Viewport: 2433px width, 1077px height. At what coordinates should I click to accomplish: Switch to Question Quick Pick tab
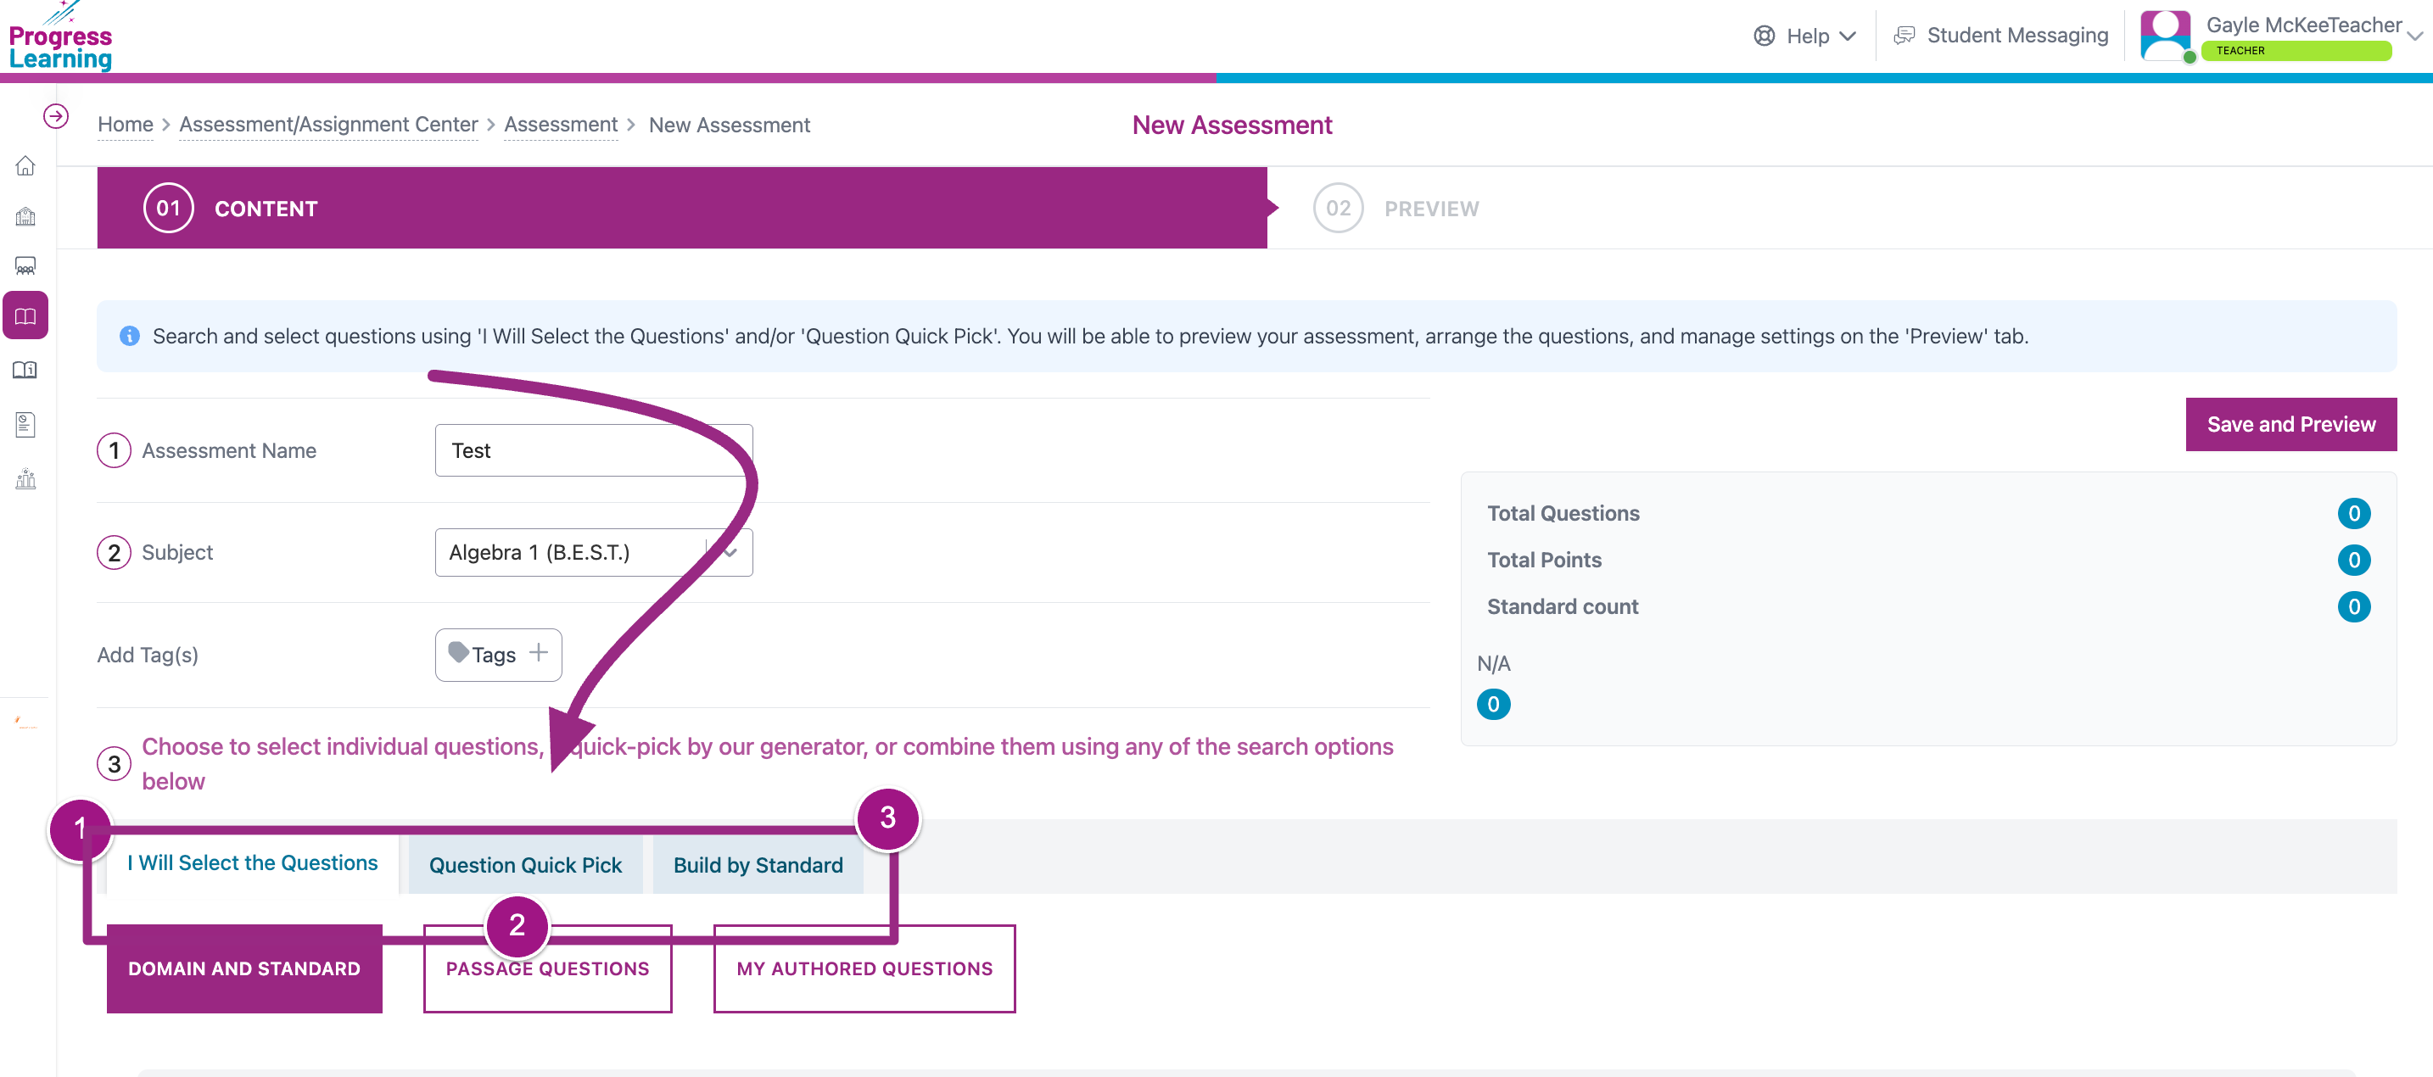(525, 865)
